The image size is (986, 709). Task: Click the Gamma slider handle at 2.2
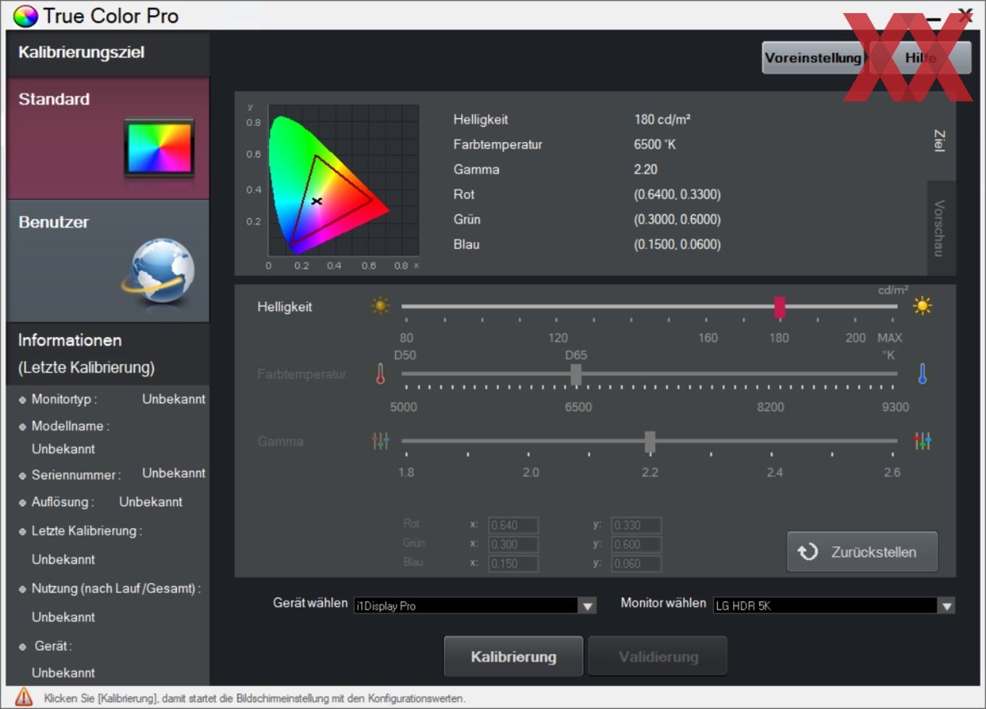tap(650, 441)
